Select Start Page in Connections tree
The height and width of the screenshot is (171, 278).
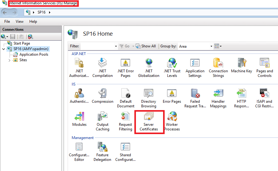(22, 43)
